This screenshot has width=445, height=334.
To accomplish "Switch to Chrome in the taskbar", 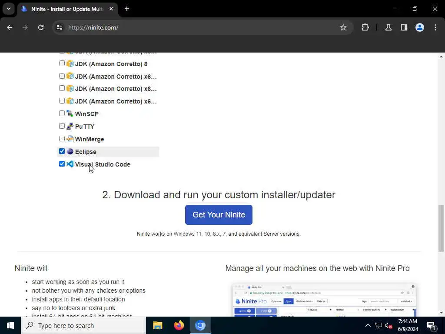I will 200,325.
